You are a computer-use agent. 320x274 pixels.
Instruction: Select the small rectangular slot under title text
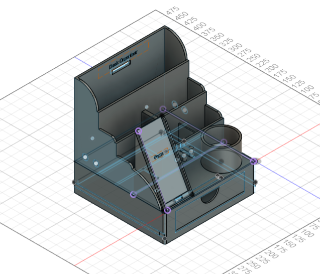(120, 71)
